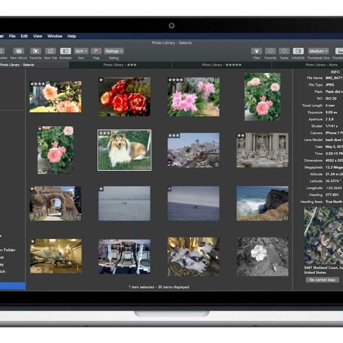Click the four-star rating on the peach roses photo
343x343 pixels.
[38, 84]
